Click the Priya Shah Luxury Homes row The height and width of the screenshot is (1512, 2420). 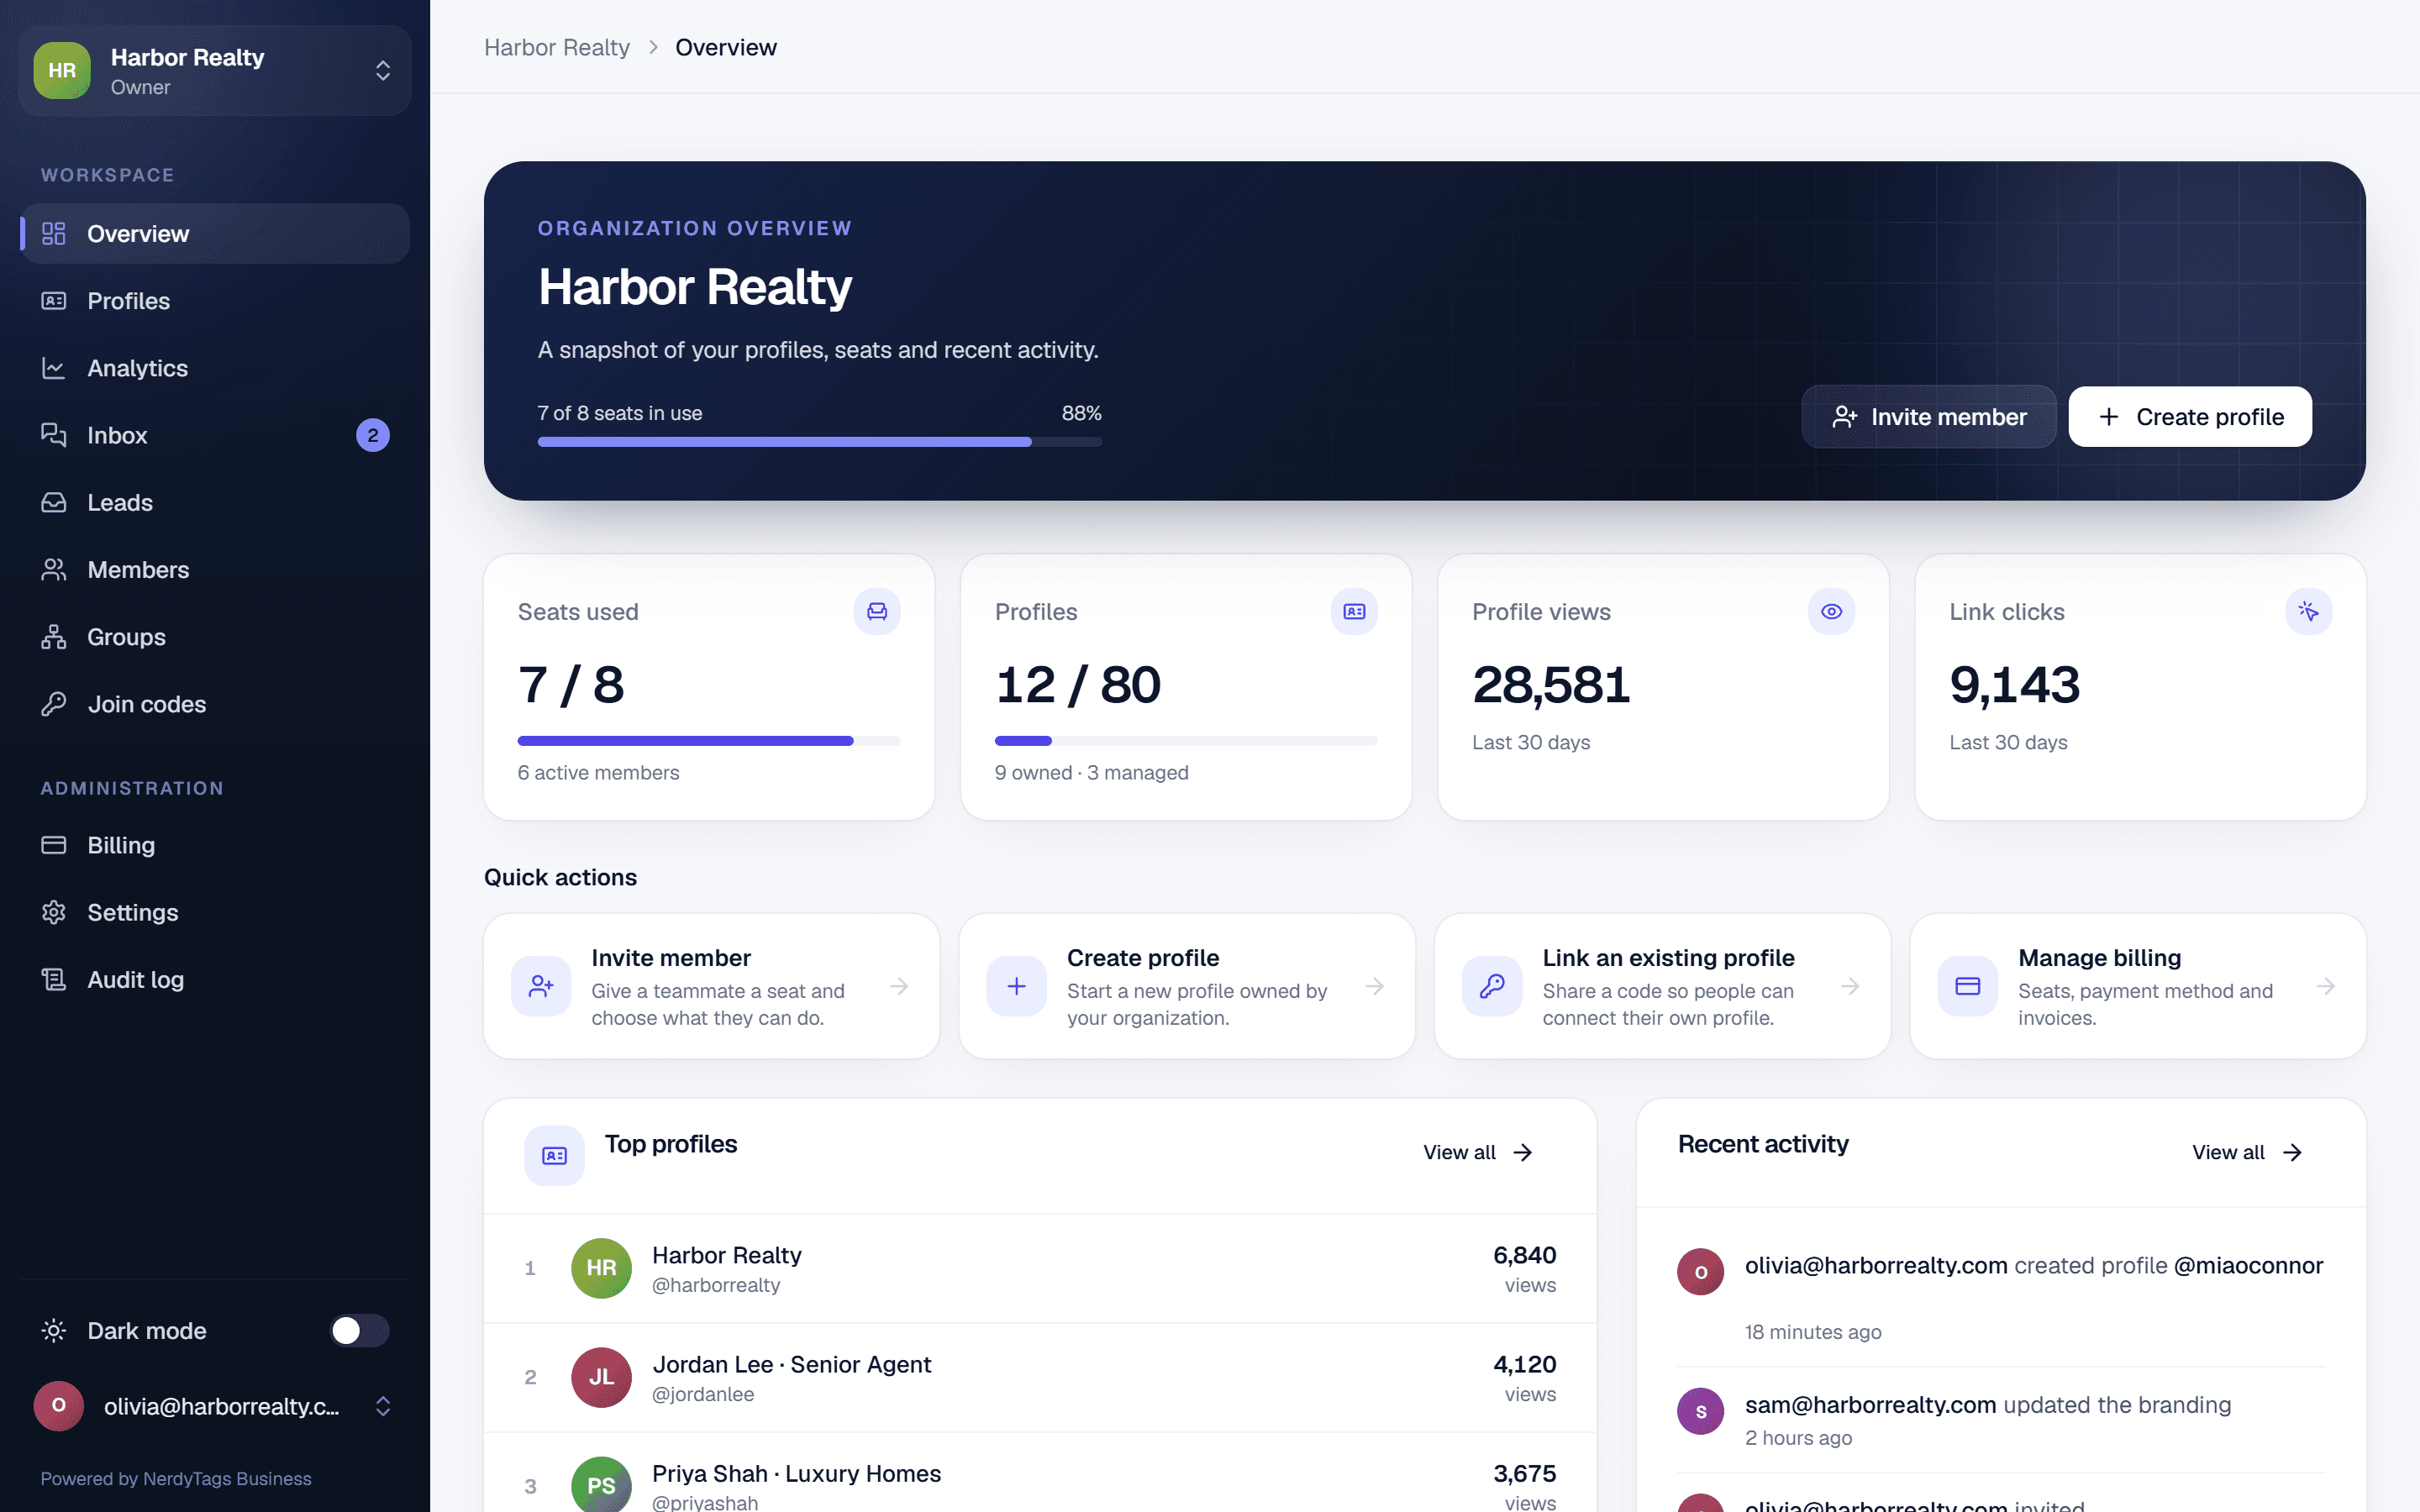pos(1040,1473)
